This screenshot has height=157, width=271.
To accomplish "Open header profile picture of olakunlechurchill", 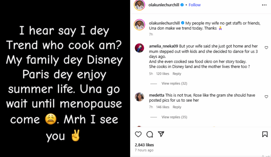I will [x=139, y=5].
